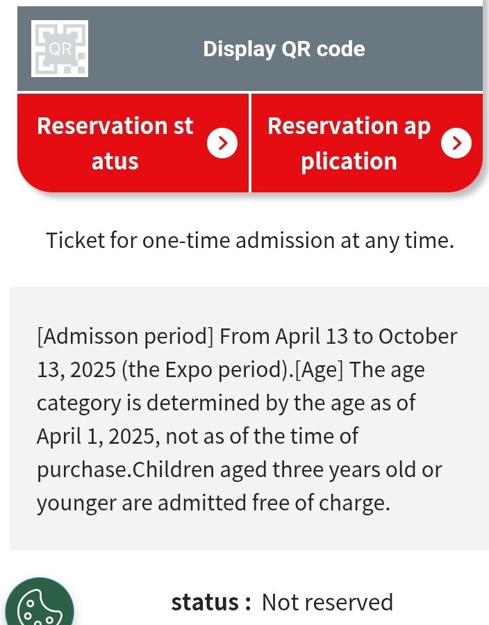
Task: Click the 'Ticket for one-time admission' text
Action: click(249, 240)
